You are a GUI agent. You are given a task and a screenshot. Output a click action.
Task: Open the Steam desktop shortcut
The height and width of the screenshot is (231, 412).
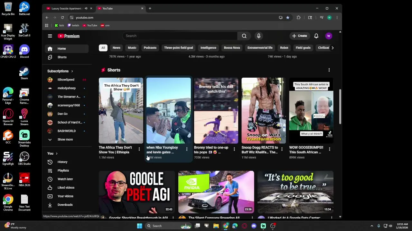tap(24, 73)
